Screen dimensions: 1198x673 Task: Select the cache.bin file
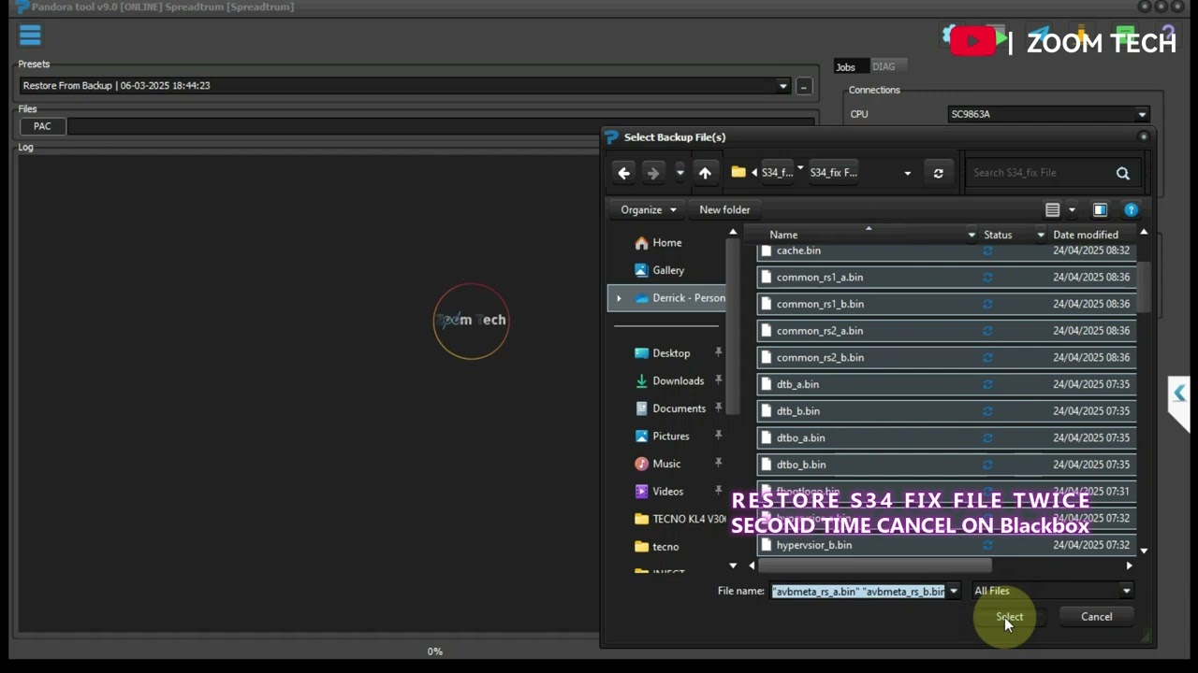946,251
